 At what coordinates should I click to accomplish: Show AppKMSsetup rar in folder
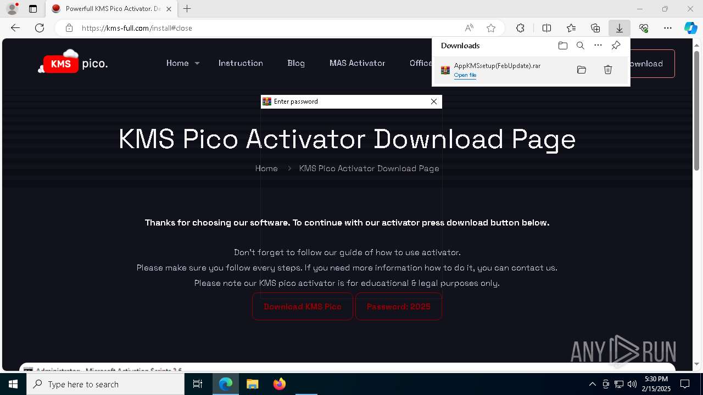point(582,70)
